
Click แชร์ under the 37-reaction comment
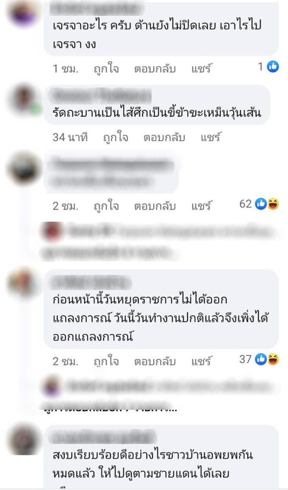point(201,361)
